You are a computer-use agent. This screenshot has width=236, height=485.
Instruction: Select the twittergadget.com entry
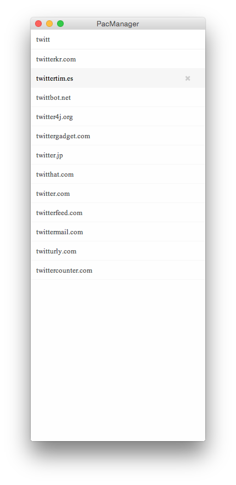[x=118, y=136]
